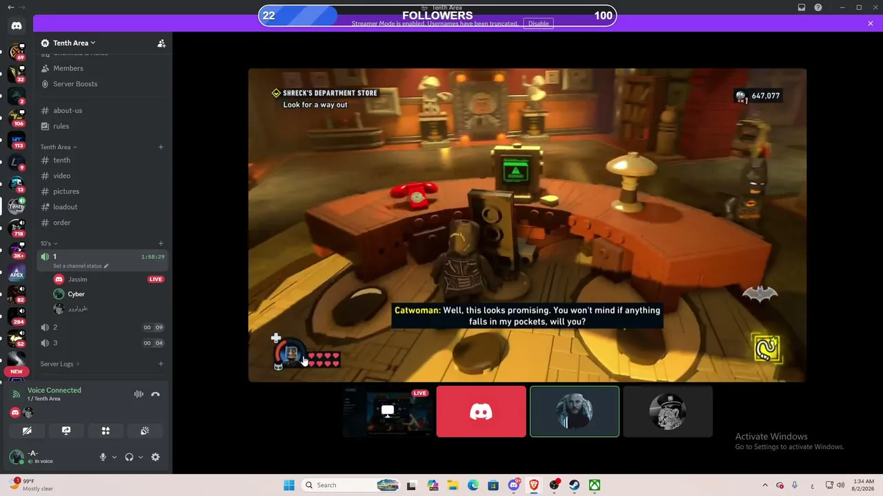Add a channel to the 10's category
883x496 pixels.
(161, 243)
